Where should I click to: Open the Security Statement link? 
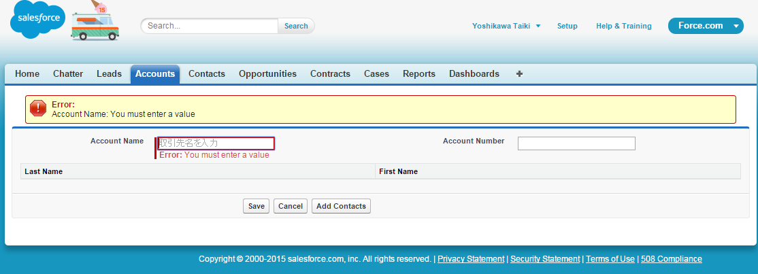click(x=545, y=259)
